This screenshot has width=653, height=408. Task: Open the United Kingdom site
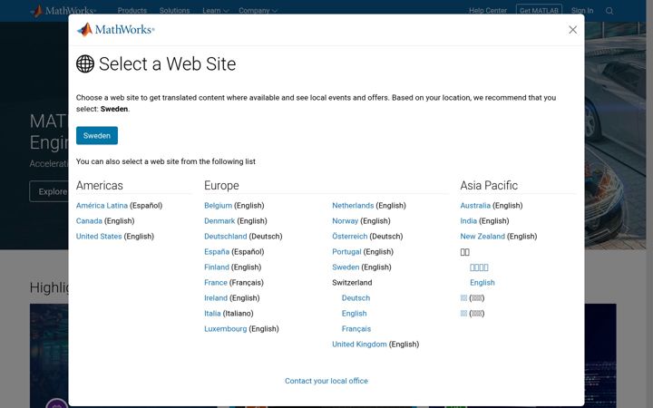(x=359, y=345)
